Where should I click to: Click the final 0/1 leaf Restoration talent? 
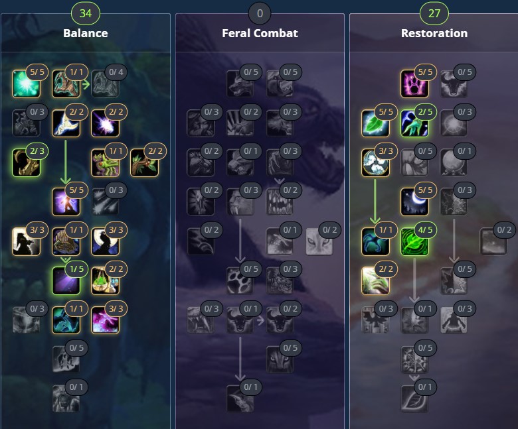coord(414,398)
